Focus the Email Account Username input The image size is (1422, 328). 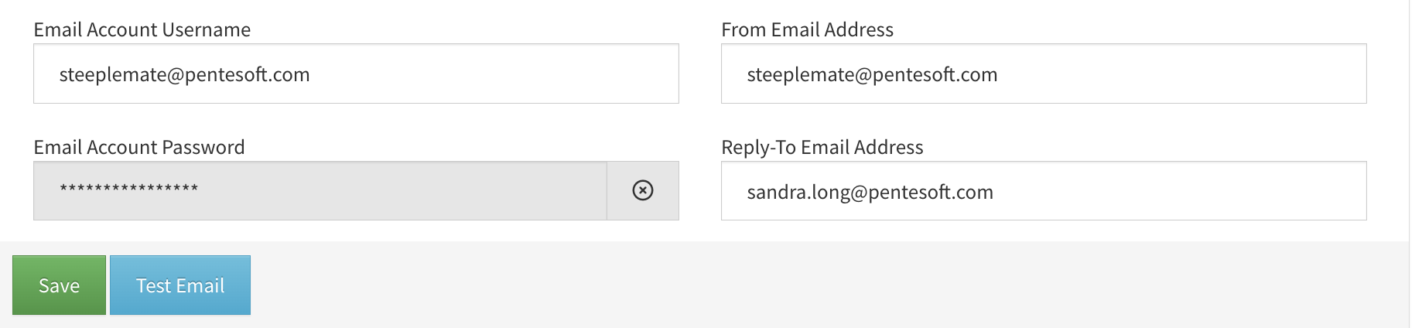click(356, 73)
